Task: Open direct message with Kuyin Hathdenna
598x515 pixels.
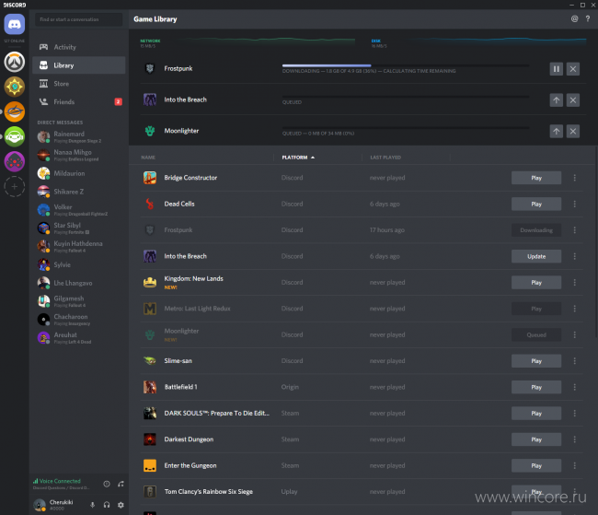Action: point(79,246)
